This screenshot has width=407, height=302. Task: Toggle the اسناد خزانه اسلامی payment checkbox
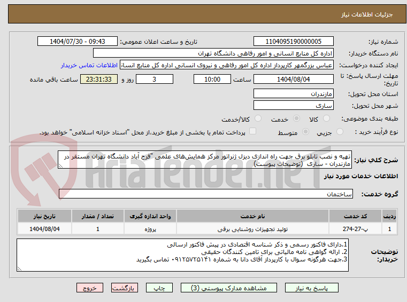point(252,131)
